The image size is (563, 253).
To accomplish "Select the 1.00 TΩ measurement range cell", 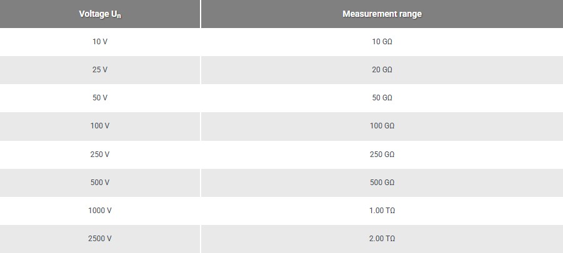I will tap(382, 211).
